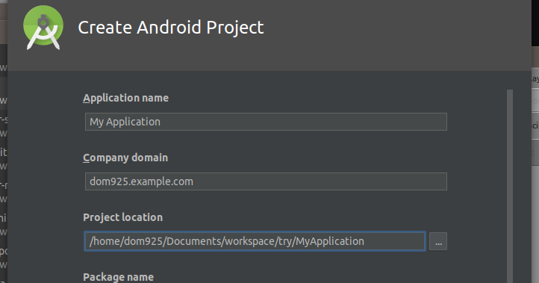539x283 pixels.
Task: Click the "Company domain" label
Action: [x=125, y=158]
